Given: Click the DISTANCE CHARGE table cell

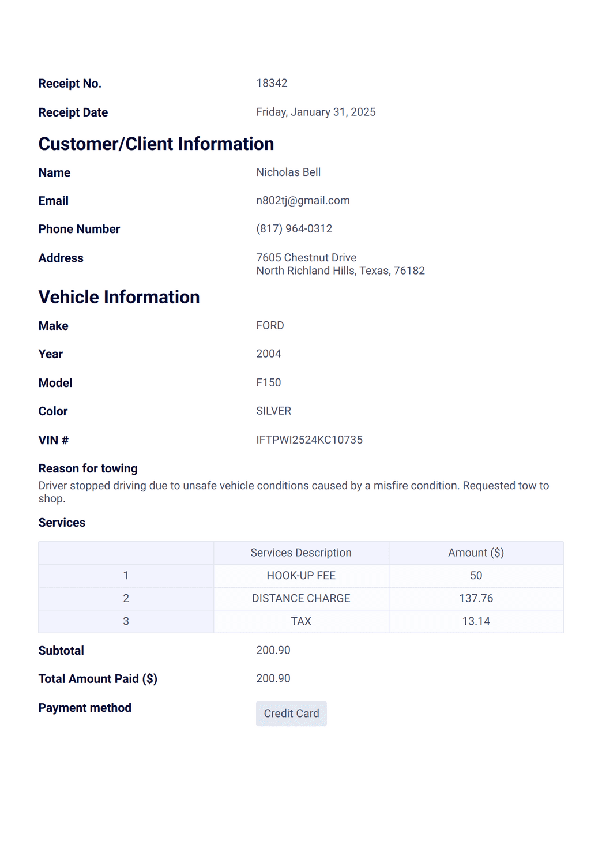Looking at the screenshot, I should pos(301,599).
